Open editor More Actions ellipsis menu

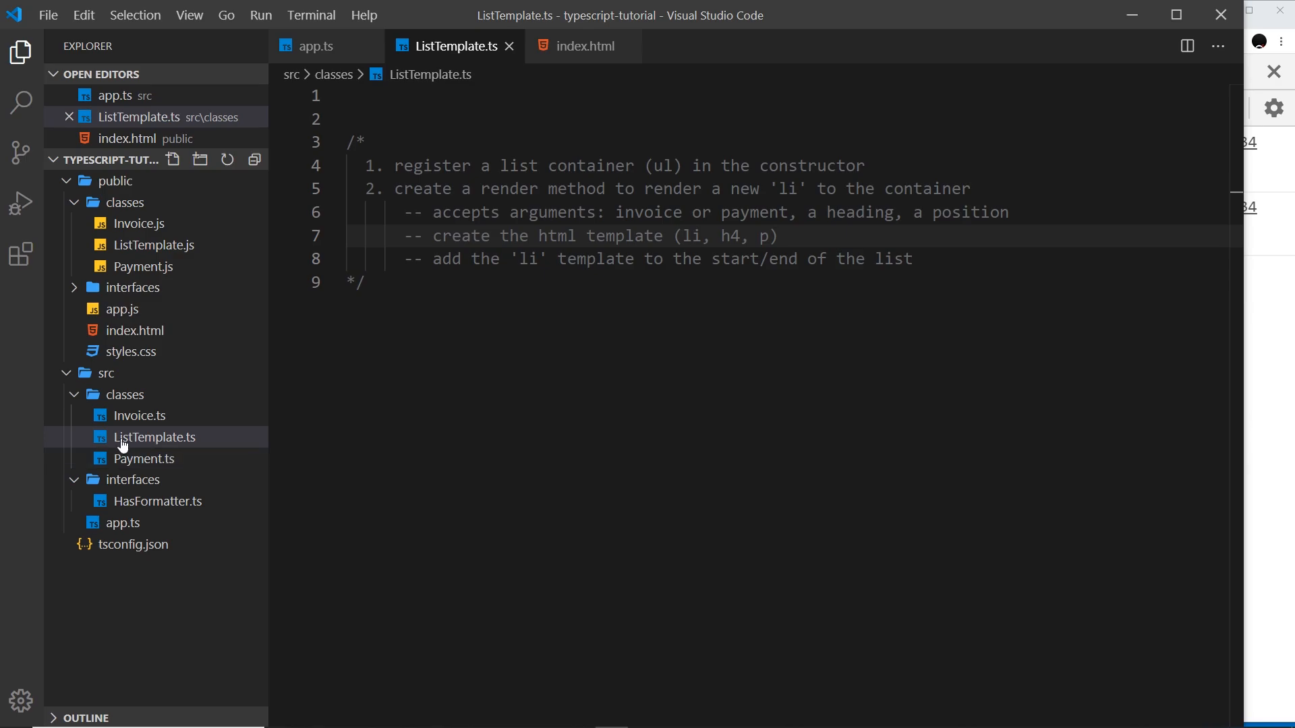[1218, 46]
